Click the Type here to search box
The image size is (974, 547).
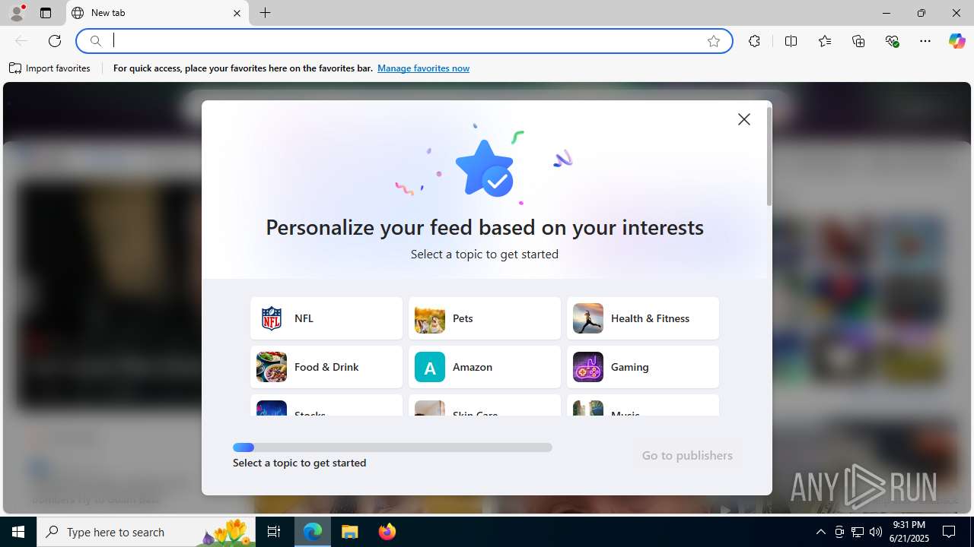[x=146, y=532]
